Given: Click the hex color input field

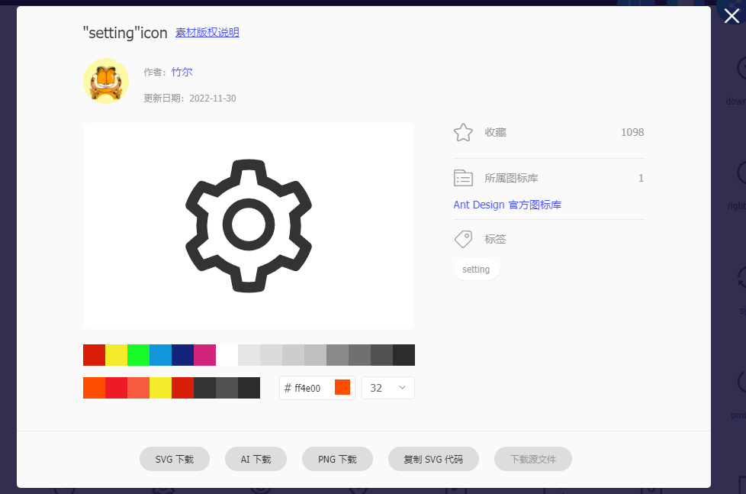Looking at the screenshot, I should coord(309,388).
